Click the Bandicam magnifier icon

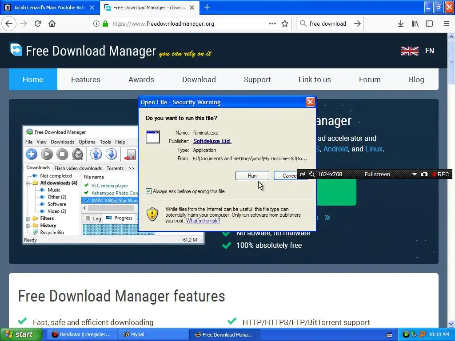[x=312, y=174]
